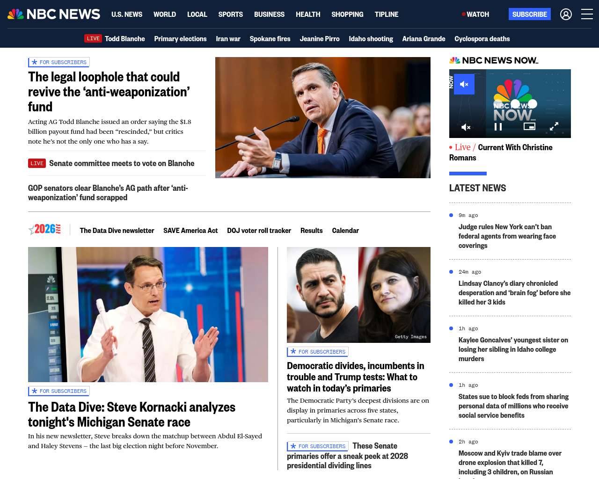
Task: Open live Senate committee vote on Blanche story
Action: click(122, 163)
